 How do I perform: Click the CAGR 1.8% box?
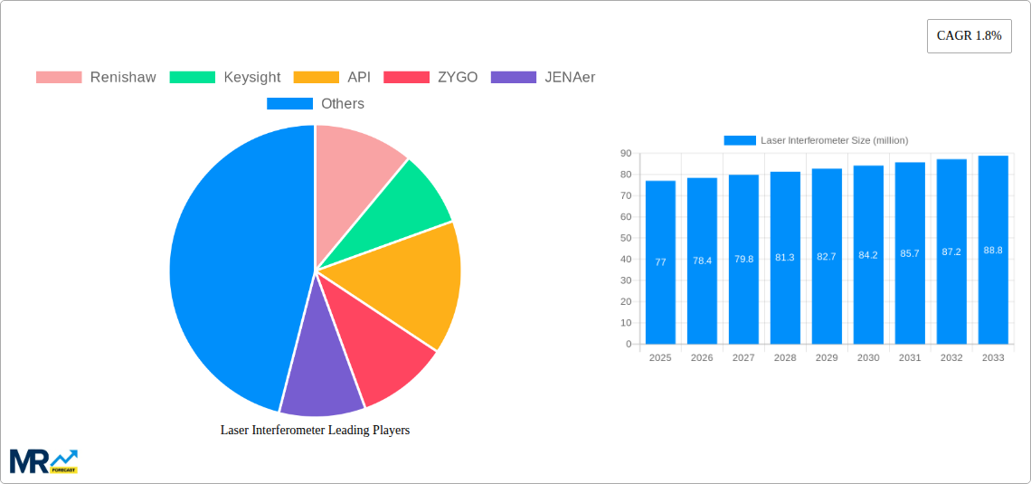point(970,36)
